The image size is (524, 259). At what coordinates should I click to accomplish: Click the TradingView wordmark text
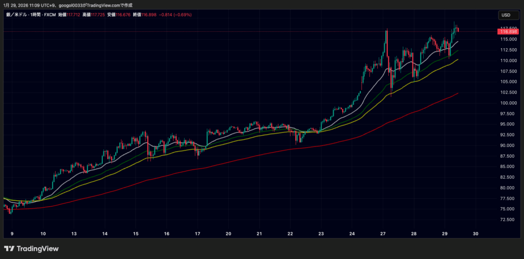(x=38, y=249)
